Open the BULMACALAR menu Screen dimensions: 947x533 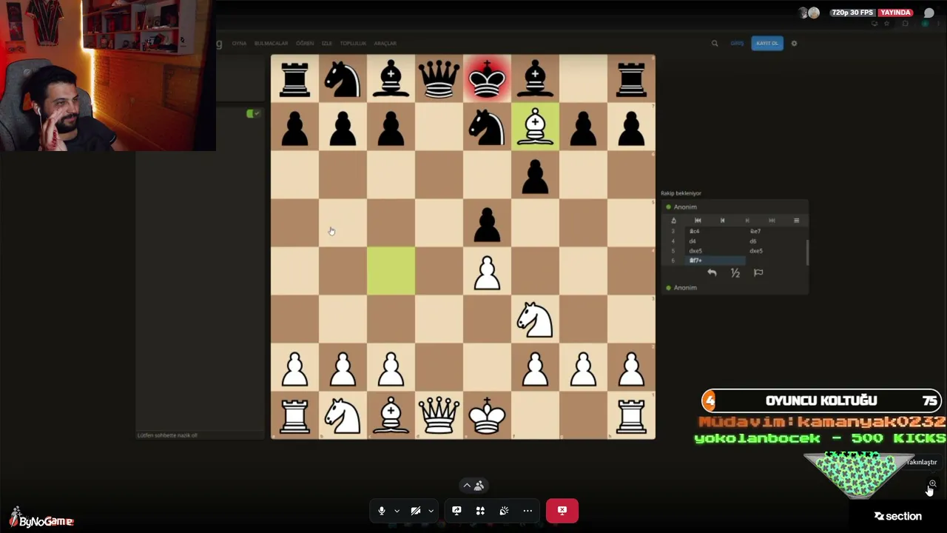click(271, 43)
